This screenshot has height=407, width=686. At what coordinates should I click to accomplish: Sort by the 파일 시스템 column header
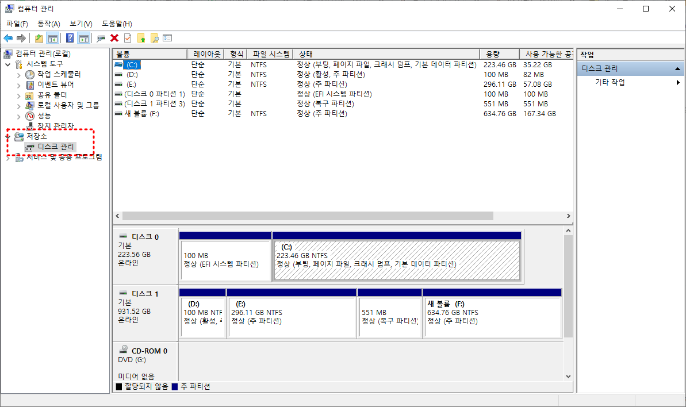click(270, 54)
